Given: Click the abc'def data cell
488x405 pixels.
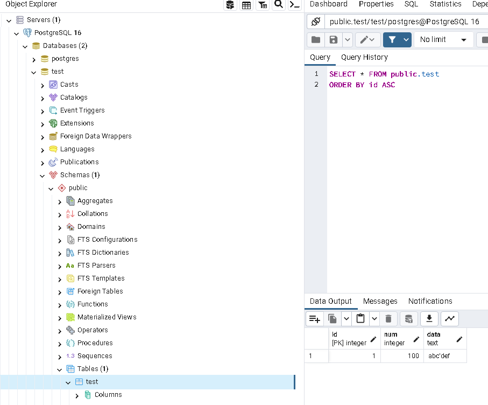Looking at the screenshot, I should [x=445, y=356].
